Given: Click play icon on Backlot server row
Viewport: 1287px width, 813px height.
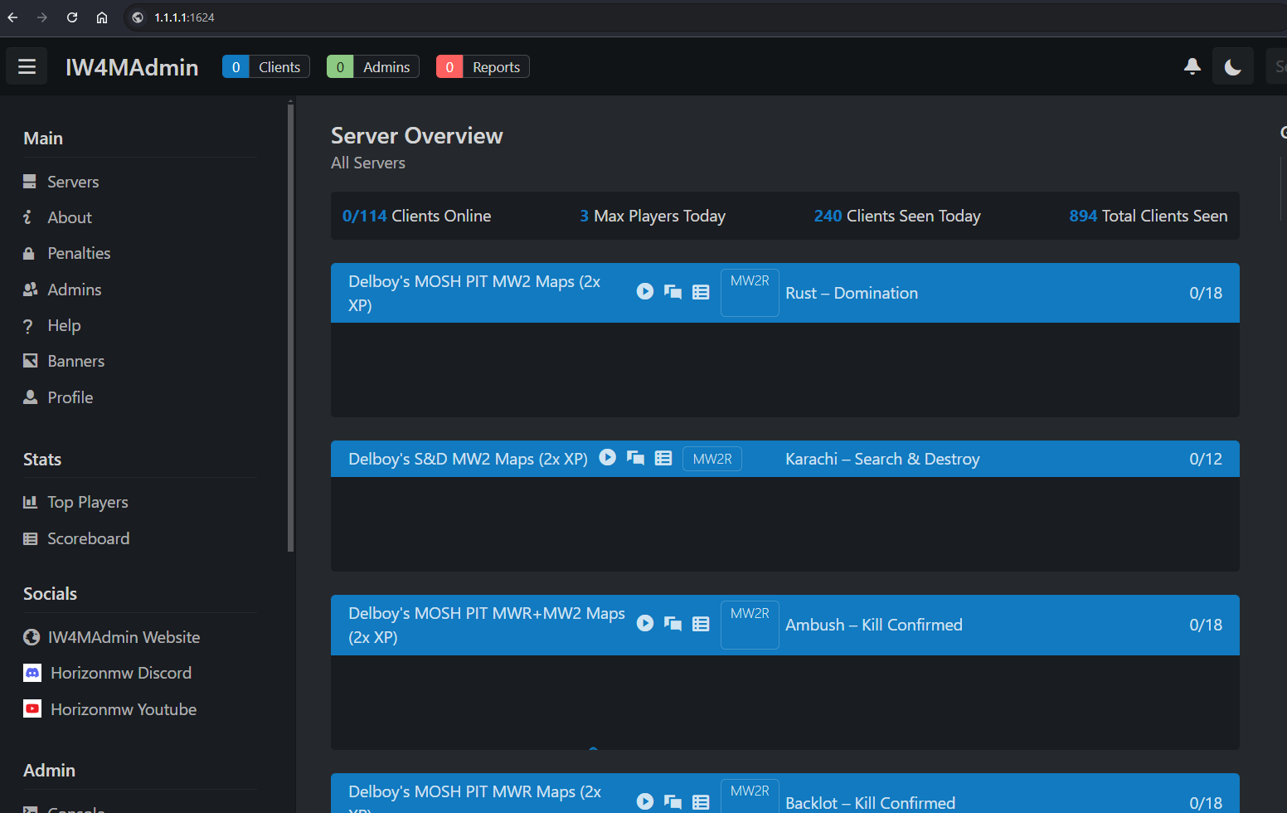Looking at the screenshot, I should click(645, 801).
